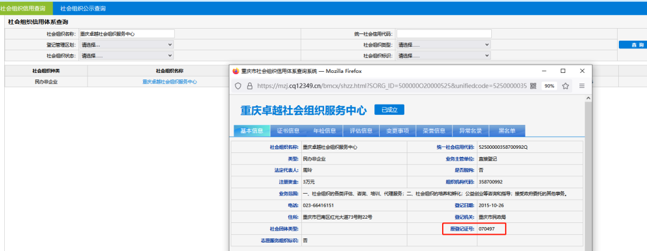Click the 民办非企业 cell in results
The height and width of the screenshot is (251, 647).
[x=46, y=82]
